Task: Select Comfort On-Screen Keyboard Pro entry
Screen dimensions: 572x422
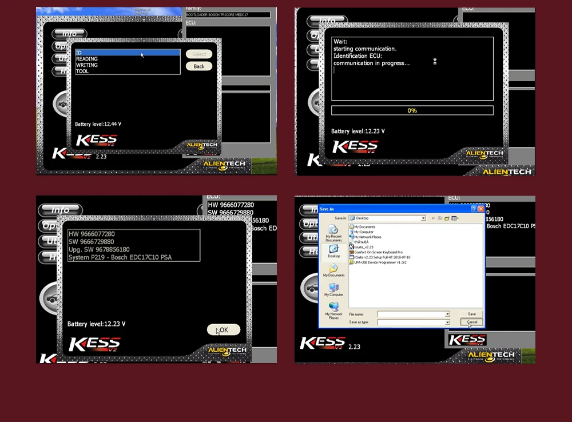Action: (x=376, y=252)
